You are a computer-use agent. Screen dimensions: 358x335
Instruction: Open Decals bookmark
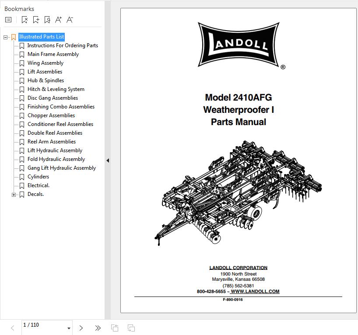[35, 194]
